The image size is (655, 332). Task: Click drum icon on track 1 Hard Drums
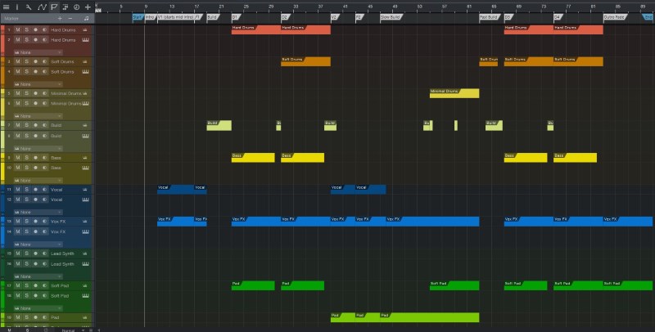coord(85,30)
